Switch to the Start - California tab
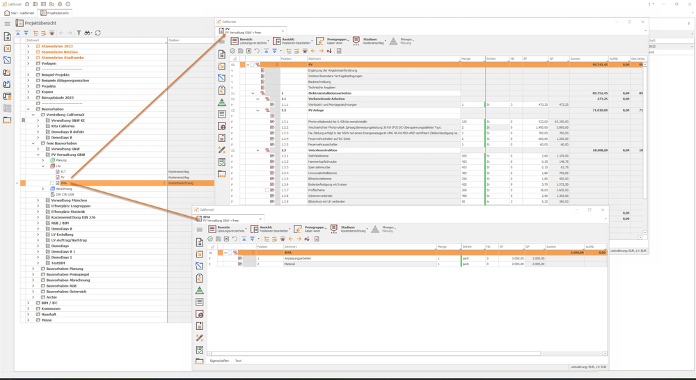 [20, 13]
